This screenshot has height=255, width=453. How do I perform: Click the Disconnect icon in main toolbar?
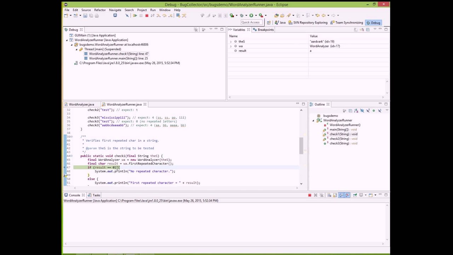tap(153, 15)
